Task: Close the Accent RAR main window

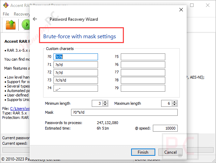Action: click(x=208, y=5)
